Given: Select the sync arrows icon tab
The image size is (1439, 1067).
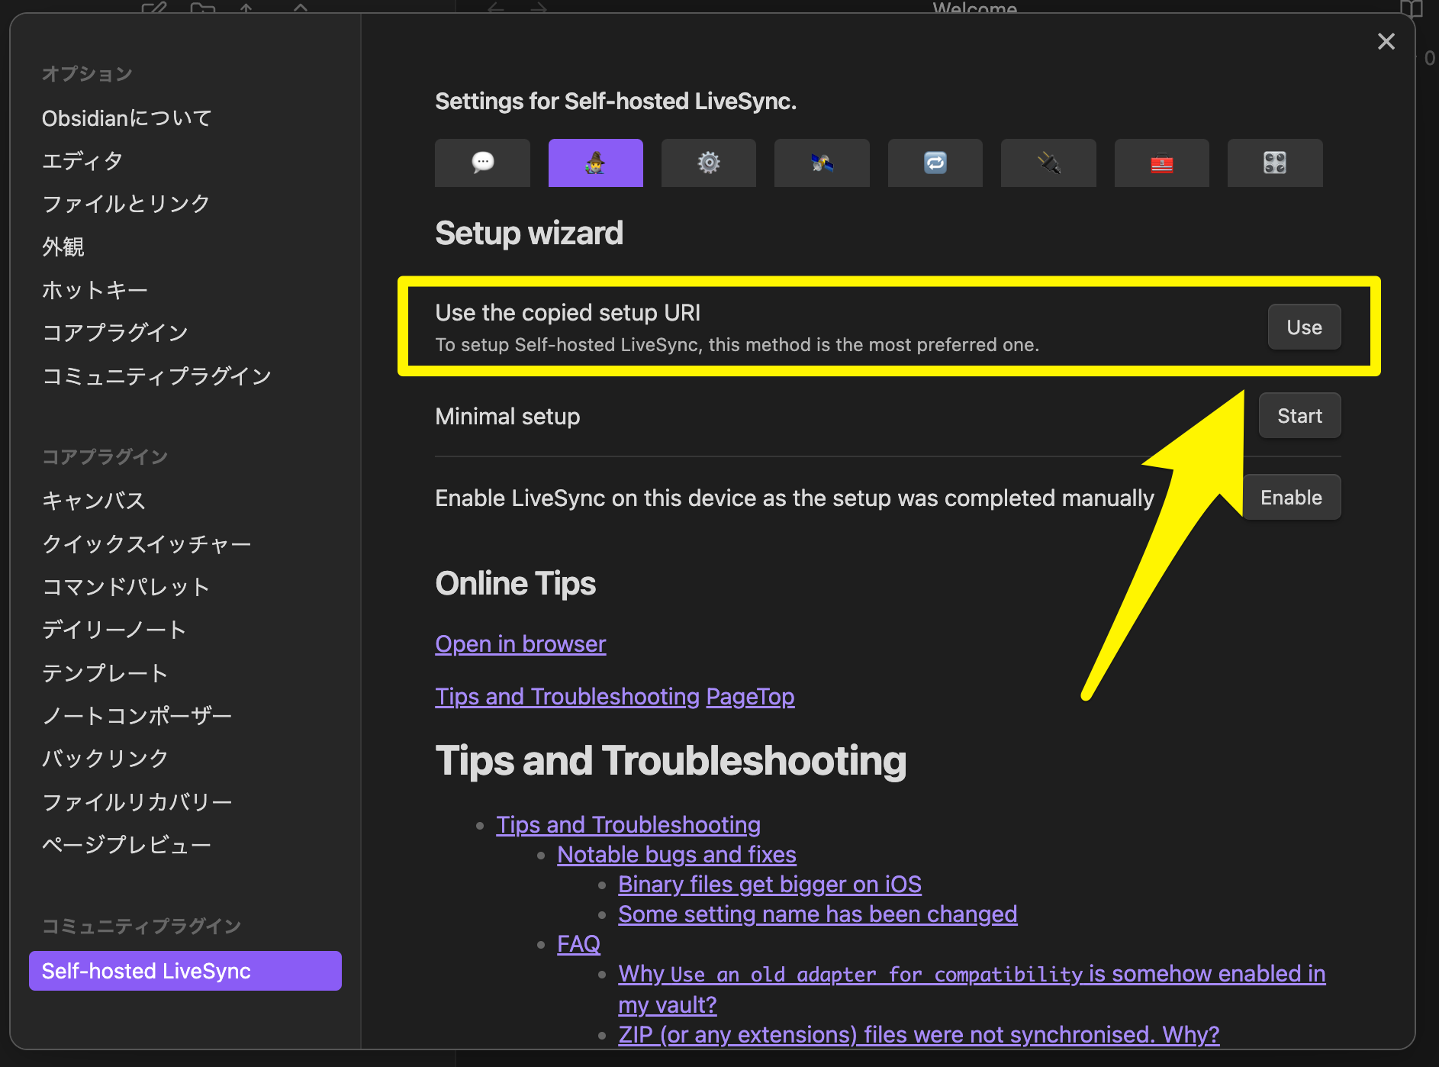Looking at the screenshot, I should point(935,163).
